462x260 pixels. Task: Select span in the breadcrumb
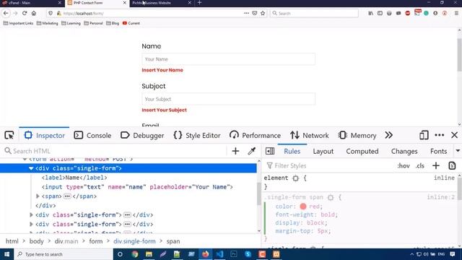click(x=173, y=241)
